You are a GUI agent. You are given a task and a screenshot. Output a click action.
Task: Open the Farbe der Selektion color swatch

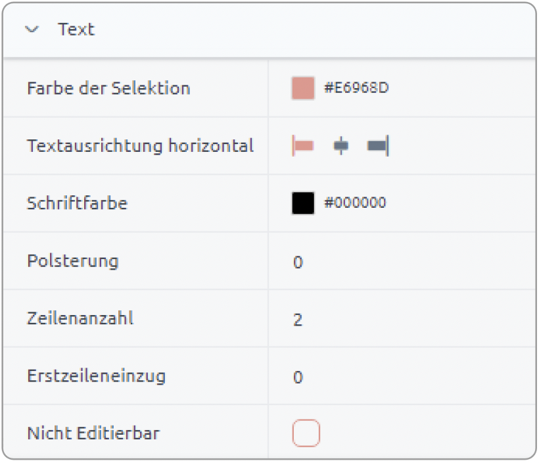click(x=303, y=88)
